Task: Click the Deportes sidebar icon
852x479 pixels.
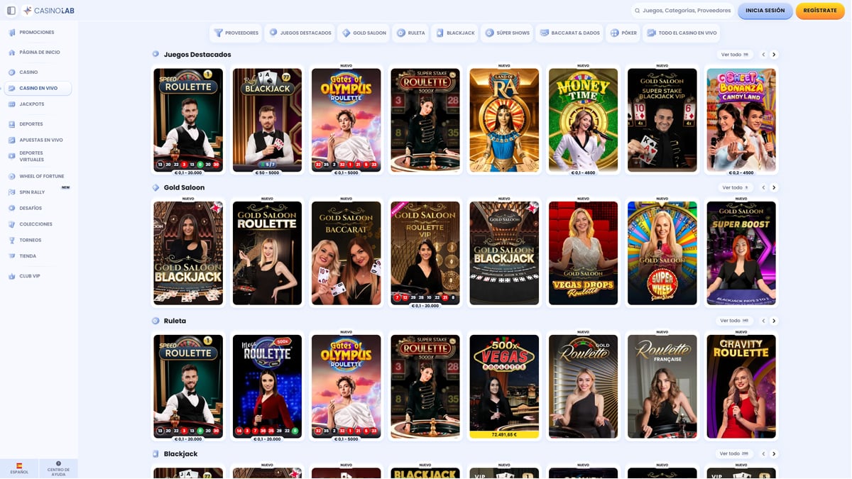Action: pyautogui.click(x=12, y=124)
